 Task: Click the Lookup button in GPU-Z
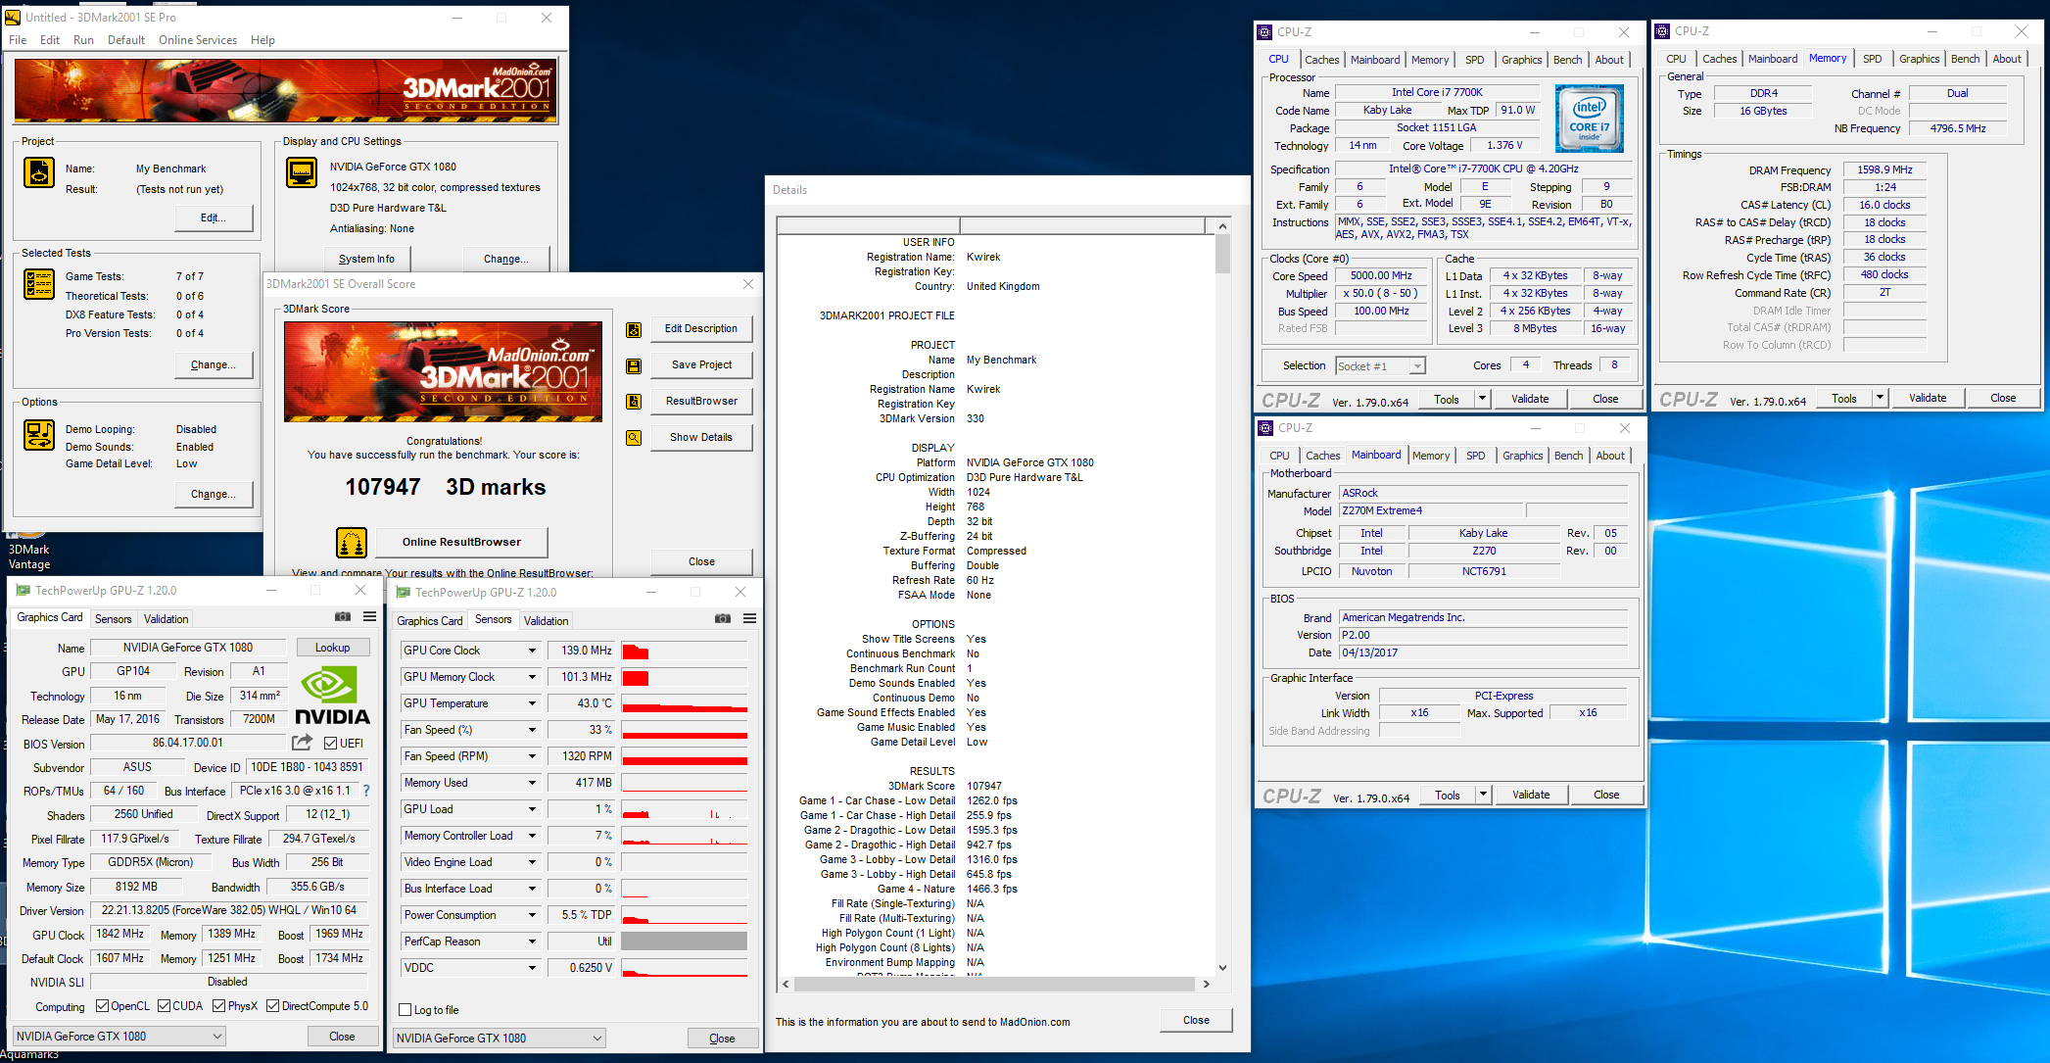(x=332, y=648)
